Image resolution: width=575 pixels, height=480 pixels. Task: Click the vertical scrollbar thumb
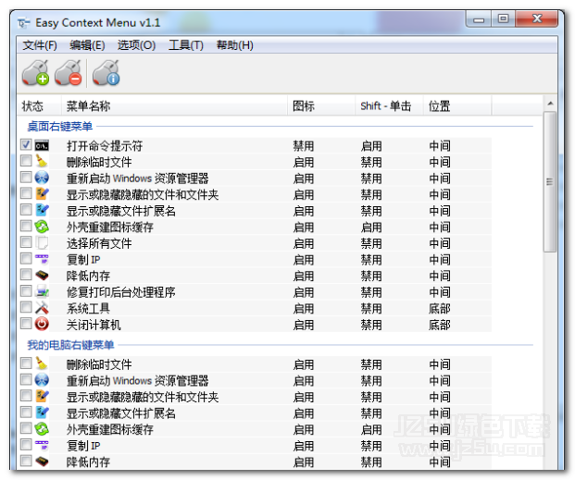[x=550, y=182]
